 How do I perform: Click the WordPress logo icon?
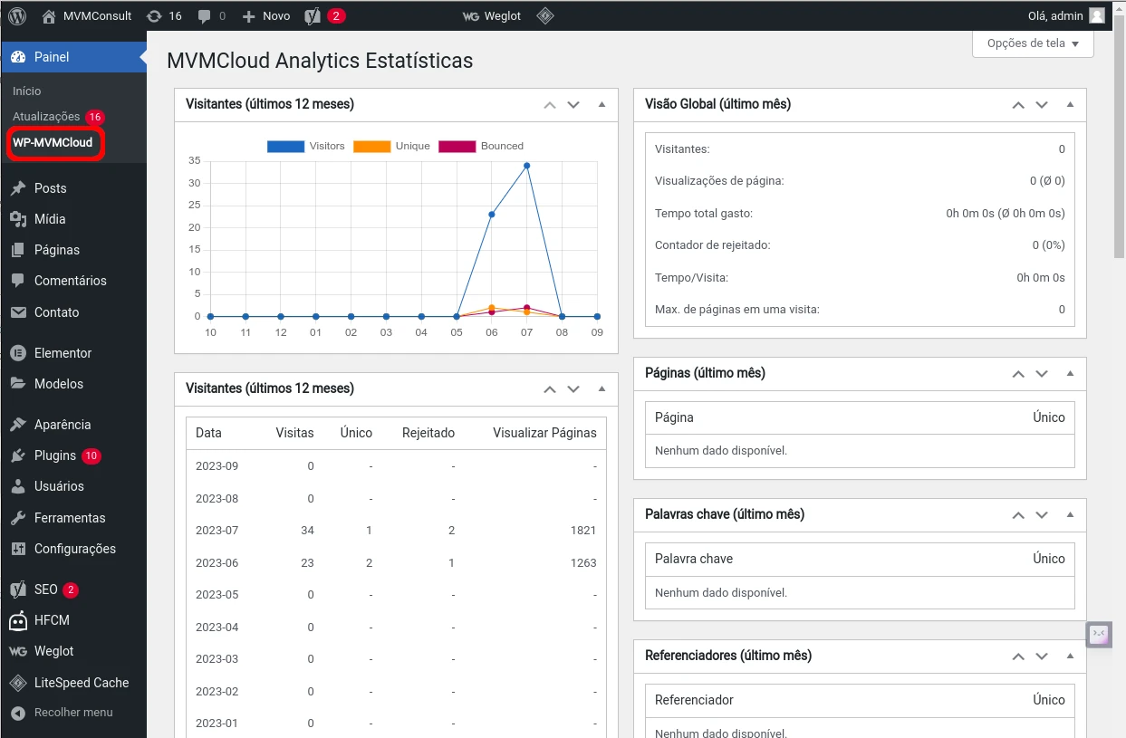[19, 15]
